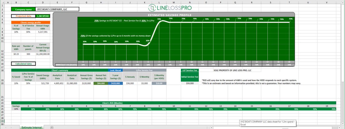Select the $1,080,000 analytical data cell
The image size is (345, 129).
(72, 83)
